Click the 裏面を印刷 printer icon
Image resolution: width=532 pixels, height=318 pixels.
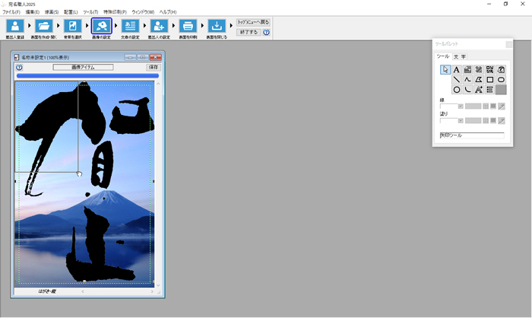point(188,27)
